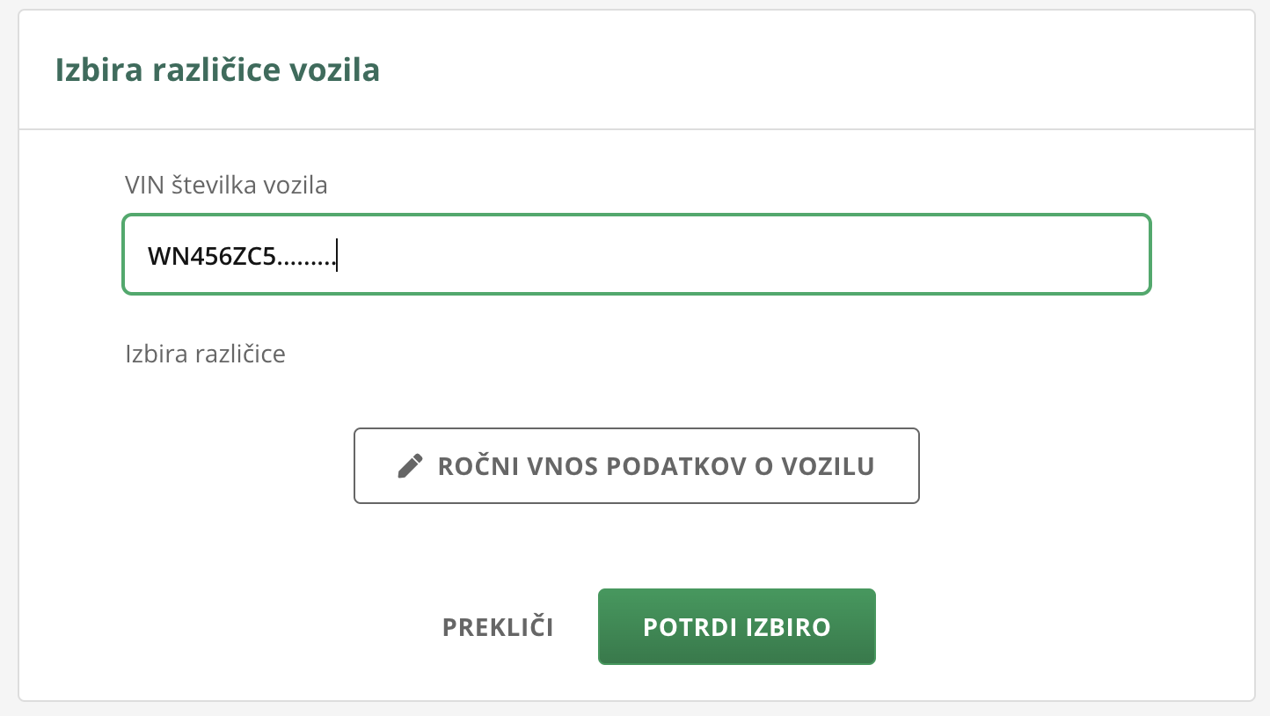Click the green-bordered VIN text box edge
Image resolution: width=1270 pixels, height=716 pixels.
(x=637, y=216)
